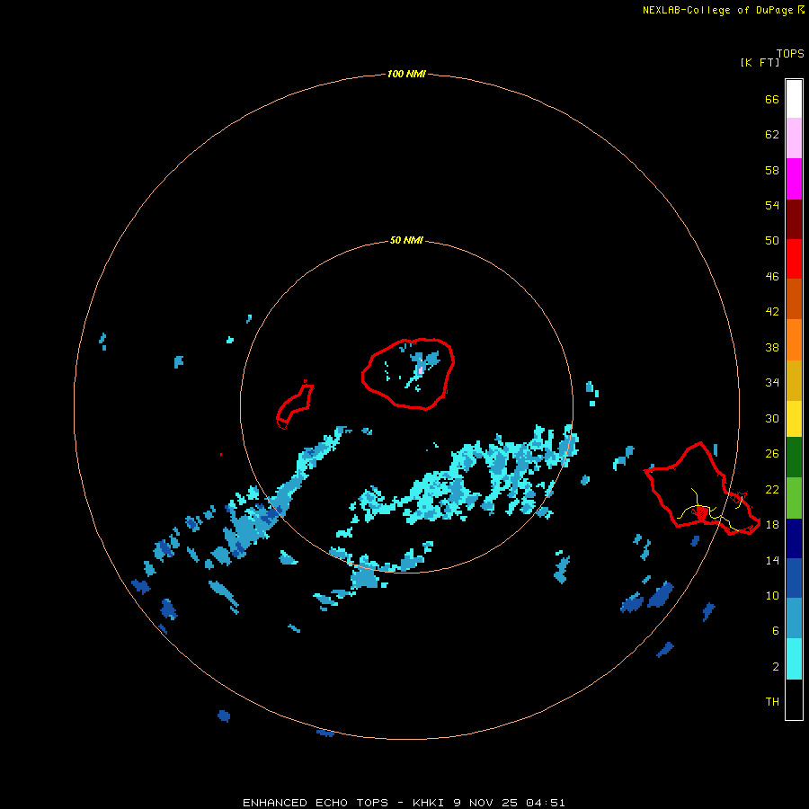Click the legend value 54
Image resolution: width=809 pixels, height=809 pixels.
coord(772,205)
